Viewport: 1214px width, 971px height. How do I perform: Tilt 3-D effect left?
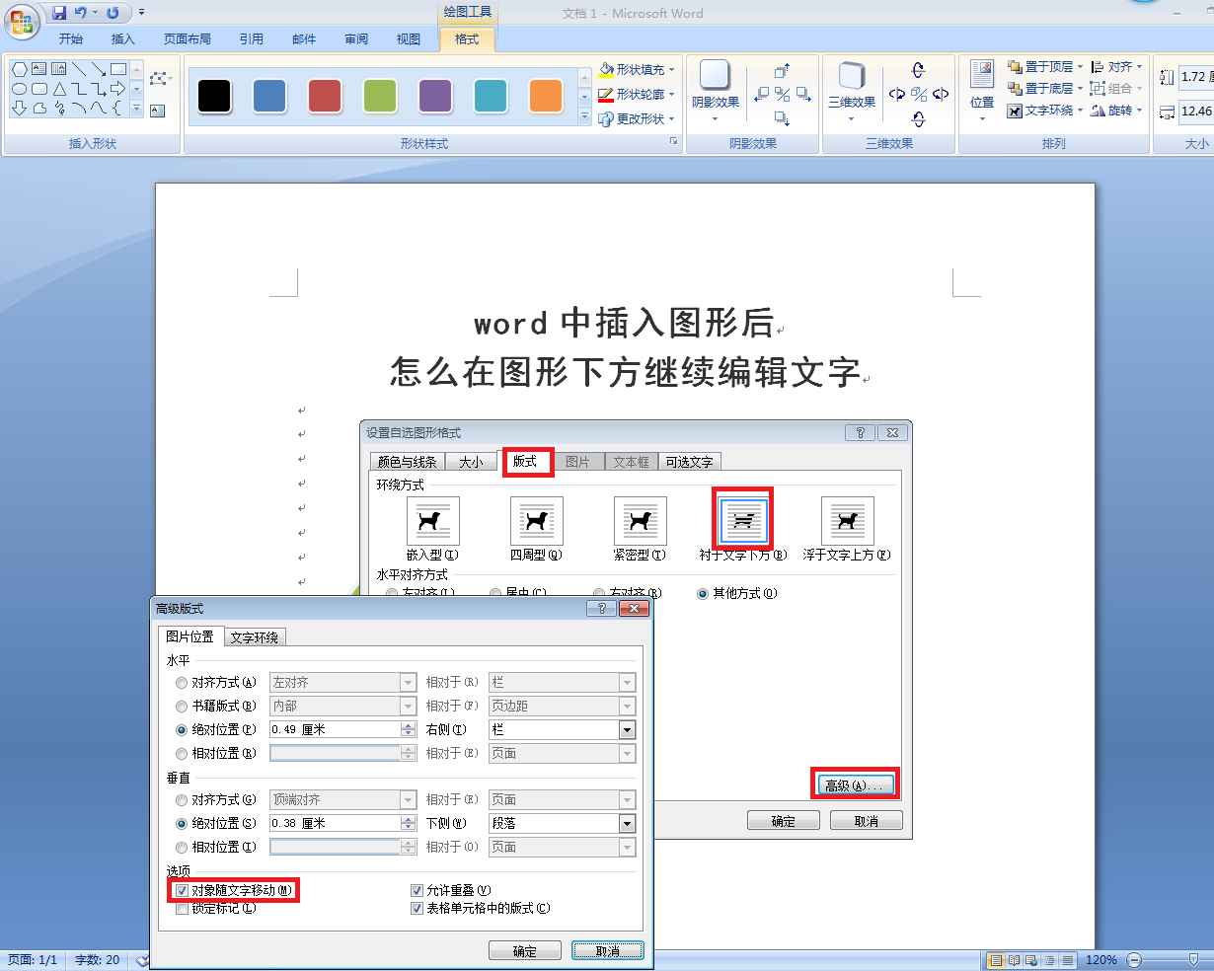coord(896,95)
